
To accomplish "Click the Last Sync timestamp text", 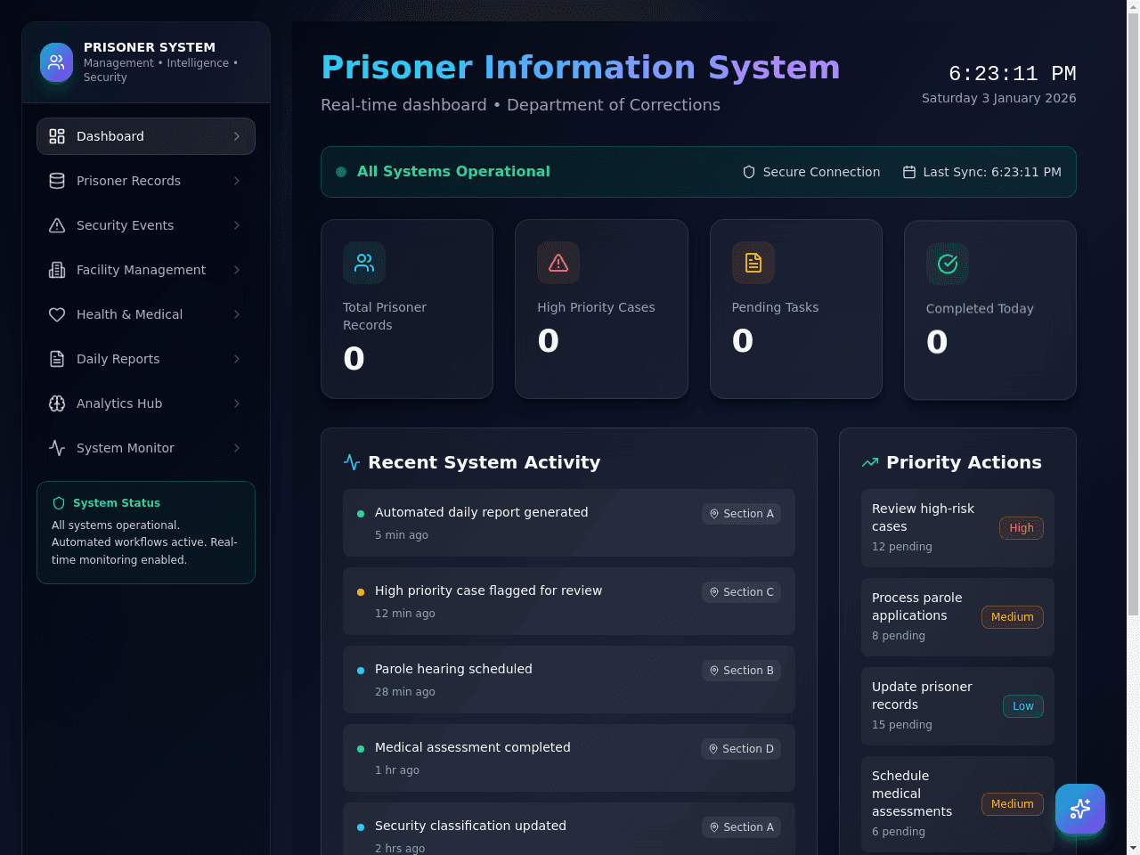I will pyautogui.click(x=992, y=172).
